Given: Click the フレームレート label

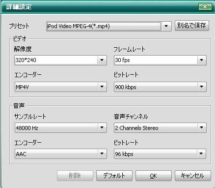Looking at the screenshot, I should click(129, 49).
